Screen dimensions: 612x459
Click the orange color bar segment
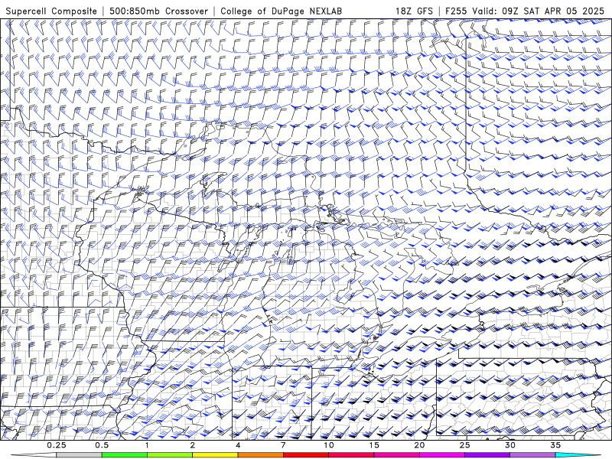(260, 455)
